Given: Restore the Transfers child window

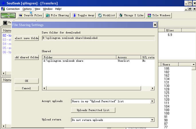Looking at the screenshot, I should [x=190, y=9].
